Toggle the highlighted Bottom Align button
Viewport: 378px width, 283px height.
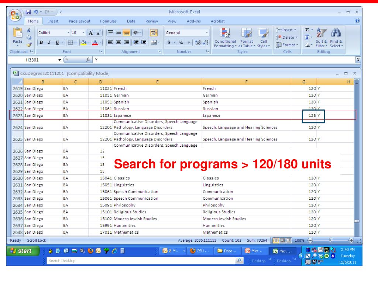click(126, 32)
